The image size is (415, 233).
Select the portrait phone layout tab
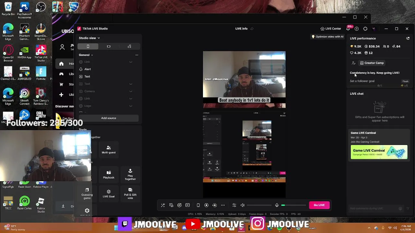click(x=88, y=46)
